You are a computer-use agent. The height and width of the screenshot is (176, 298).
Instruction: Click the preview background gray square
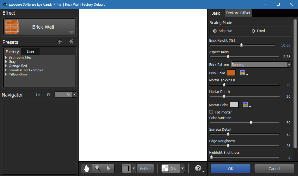pyautogui.click(x=126, y=168)
